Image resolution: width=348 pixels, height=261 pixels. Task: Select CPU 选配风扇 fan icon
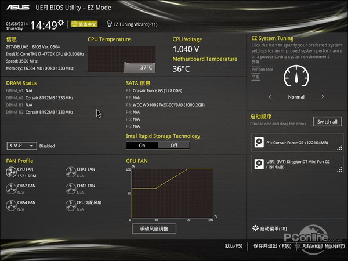point(71,205)
